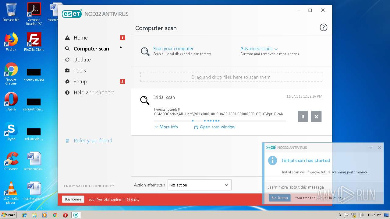Expand More info for scan
The height and width of the screenshot is (219, 390).
tap(166, 127)
